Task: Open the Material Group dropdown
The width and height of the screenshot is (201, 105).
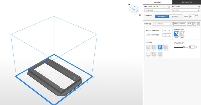Action: [x=157, y=10]
